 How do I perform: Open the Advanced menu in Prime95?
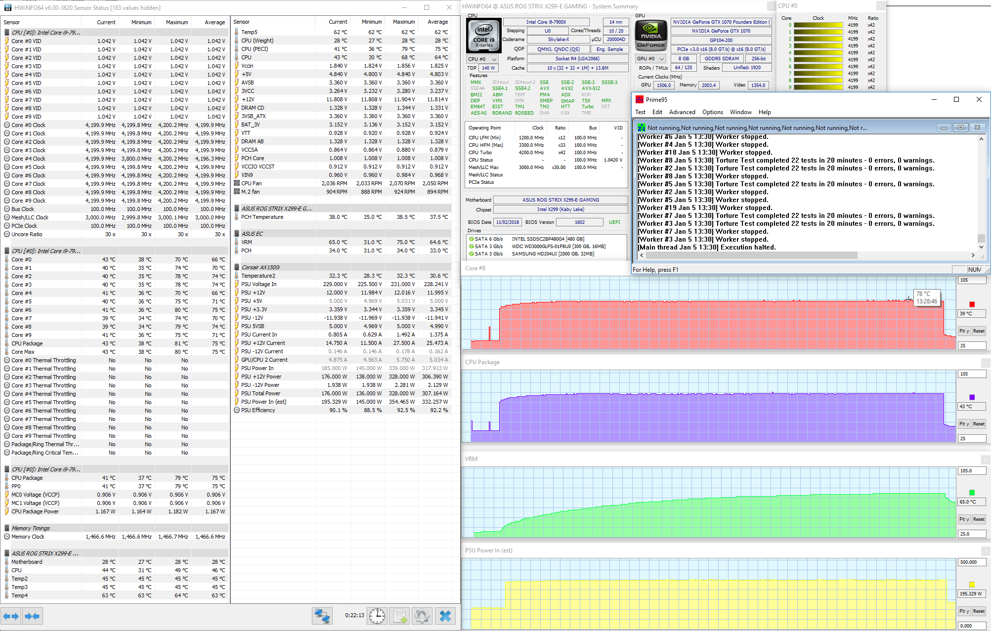(x=682, y=112)
